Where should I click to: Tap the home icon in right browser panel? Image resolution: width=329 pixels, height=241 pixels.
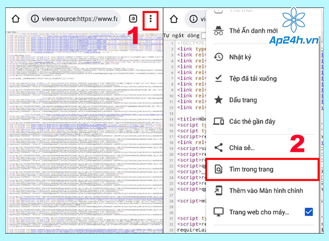pyautogui.click(x=174, y=19)
